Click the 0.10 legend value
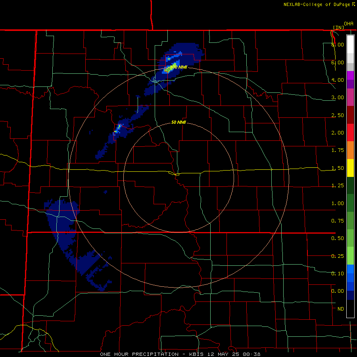 coord(338,274)
